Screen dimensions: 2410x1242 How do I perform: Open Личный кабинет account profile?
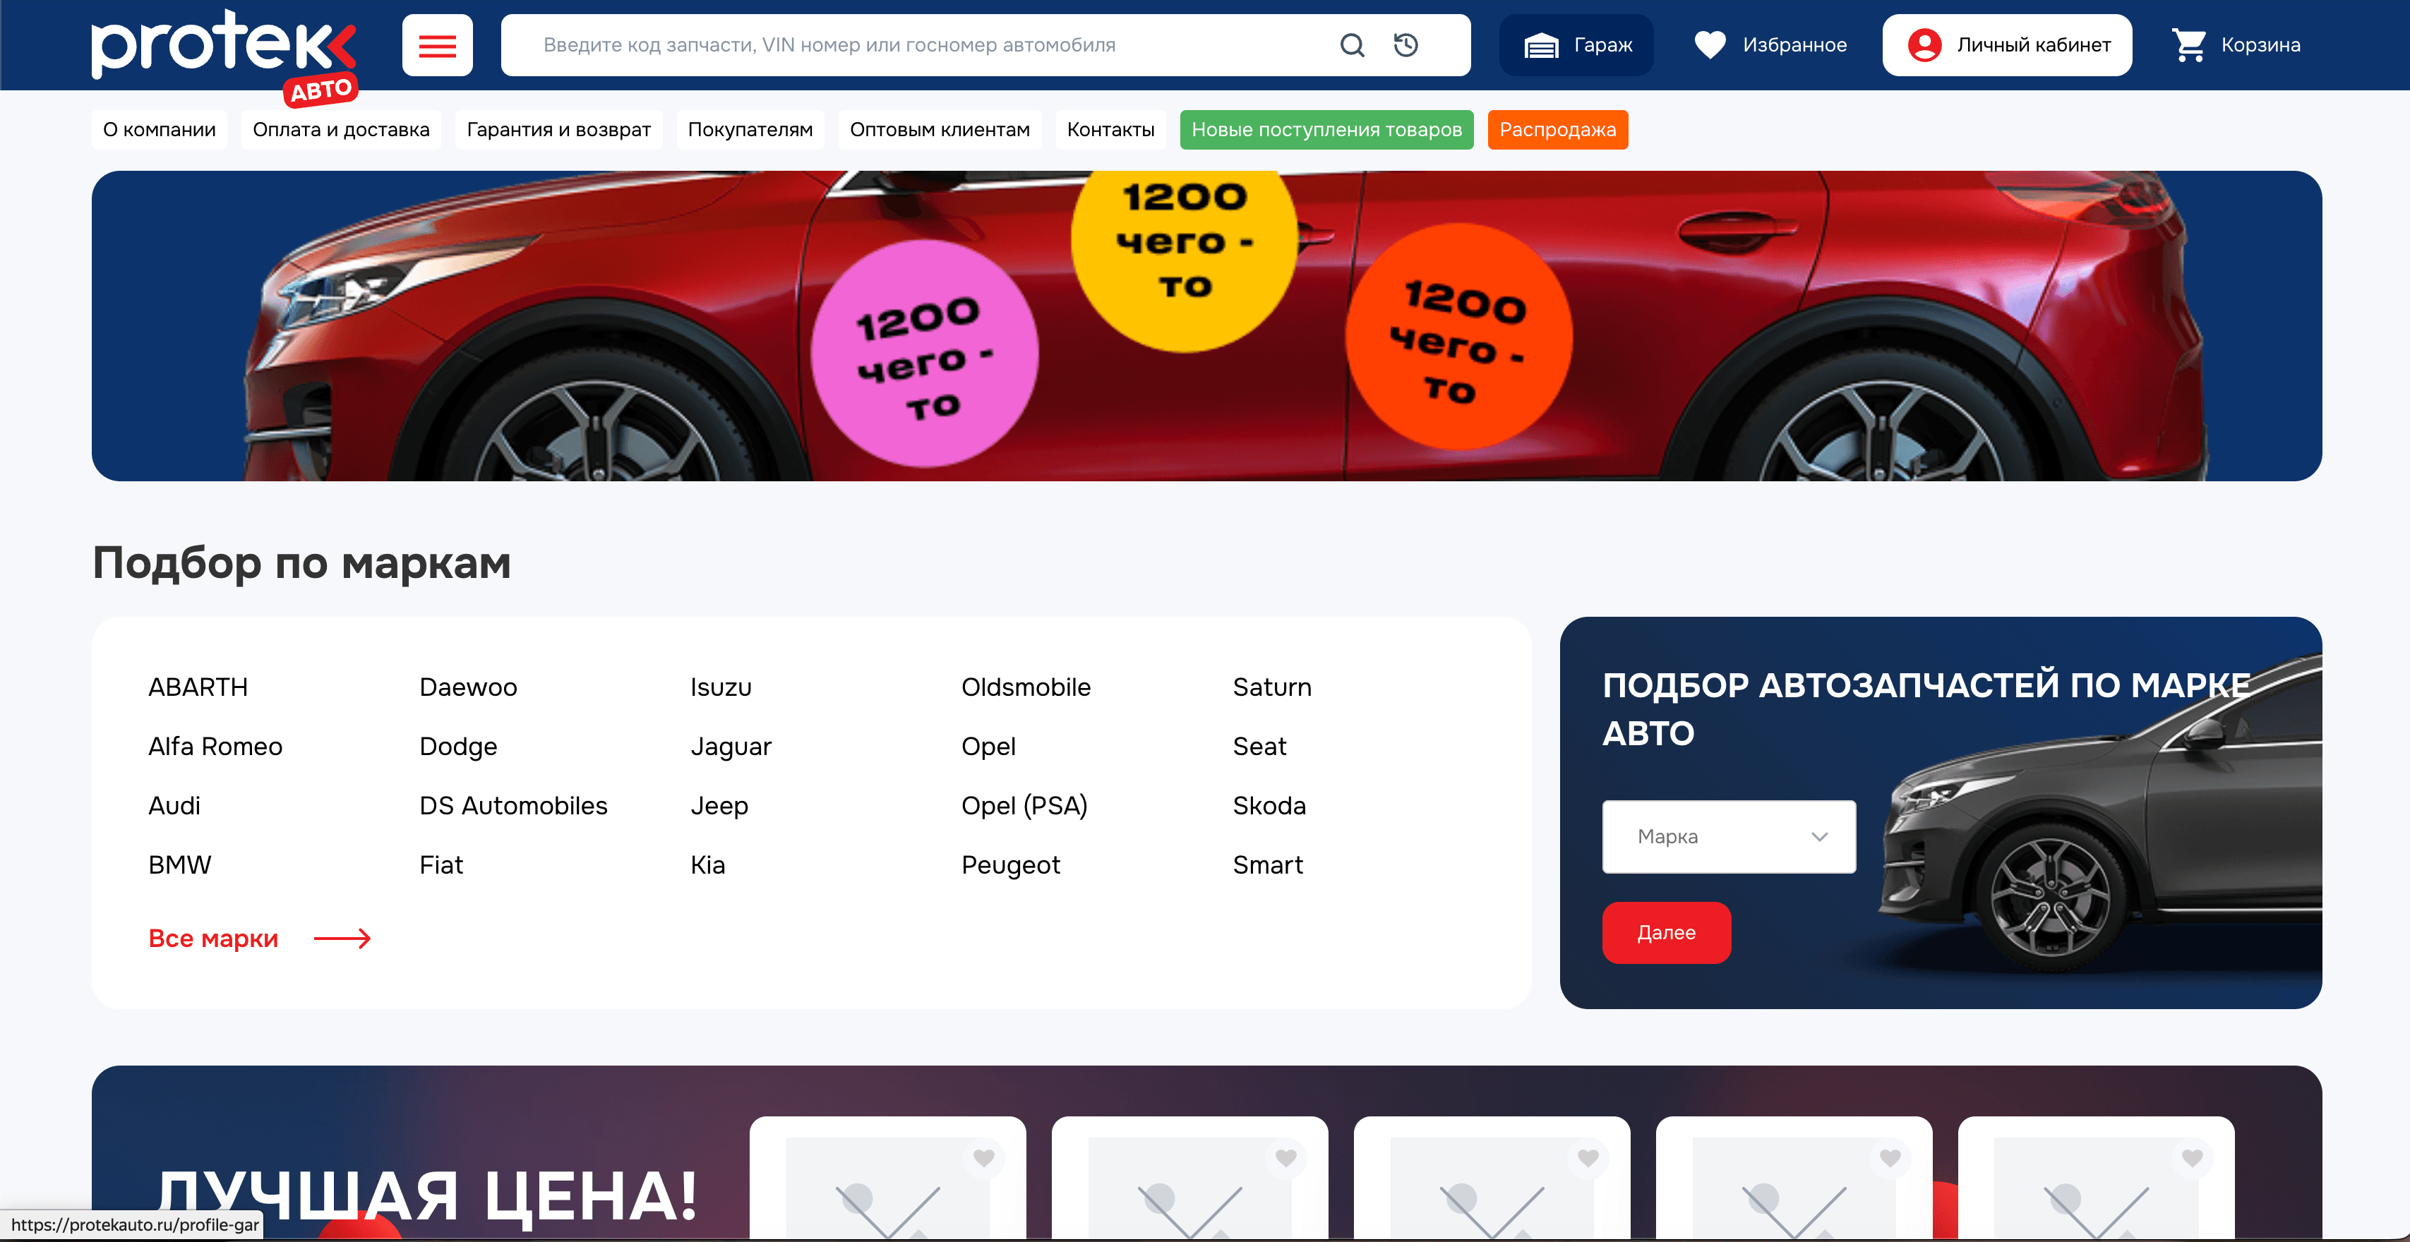(2007, 45)
